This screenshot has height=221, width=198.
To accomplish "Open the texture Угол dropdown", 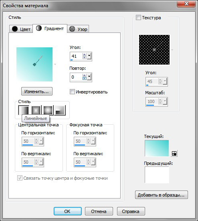I will click(165, 81).
